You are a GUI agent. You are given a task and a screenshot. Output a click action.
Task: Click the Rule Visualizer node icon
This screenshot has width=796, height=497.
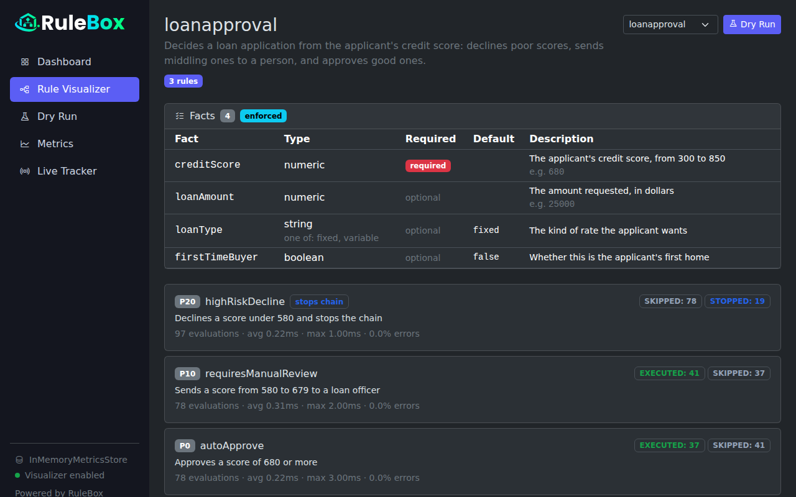25,89
